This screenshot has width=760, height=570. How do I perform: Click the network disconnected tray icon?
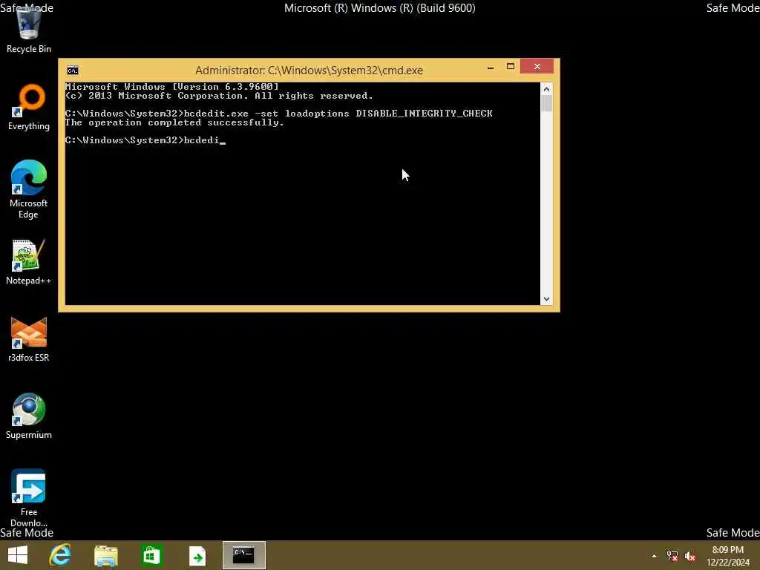tap(672, 556)
